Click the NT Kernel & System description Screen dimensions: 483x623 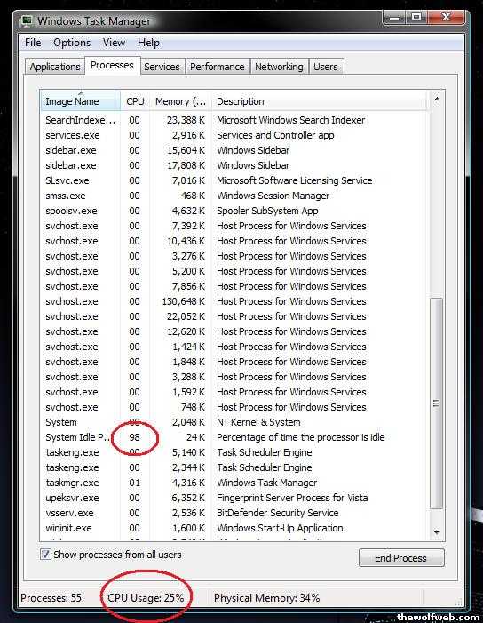coord(258,422)
